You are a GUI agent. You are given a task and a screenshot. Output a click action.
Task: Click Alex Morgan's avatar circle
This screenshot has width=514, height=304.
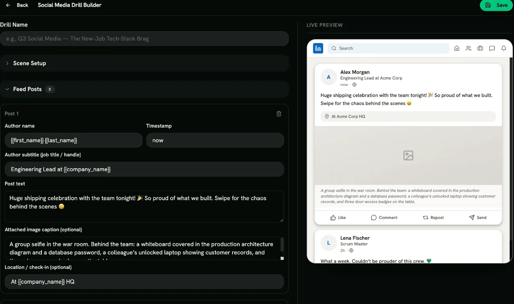(x=329, y=77)
